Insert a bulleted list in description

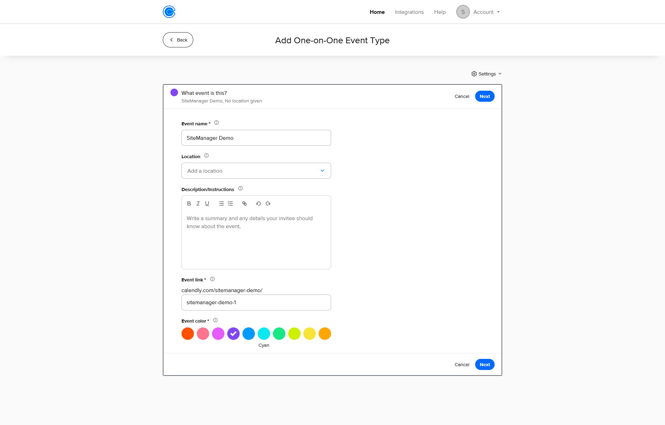click(x=221, y=204)
